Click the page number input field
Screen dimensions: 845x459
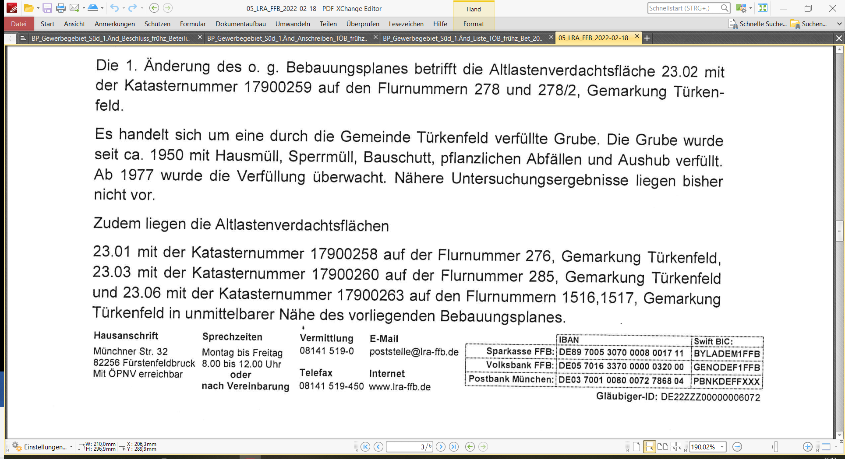tap(410, 447)
